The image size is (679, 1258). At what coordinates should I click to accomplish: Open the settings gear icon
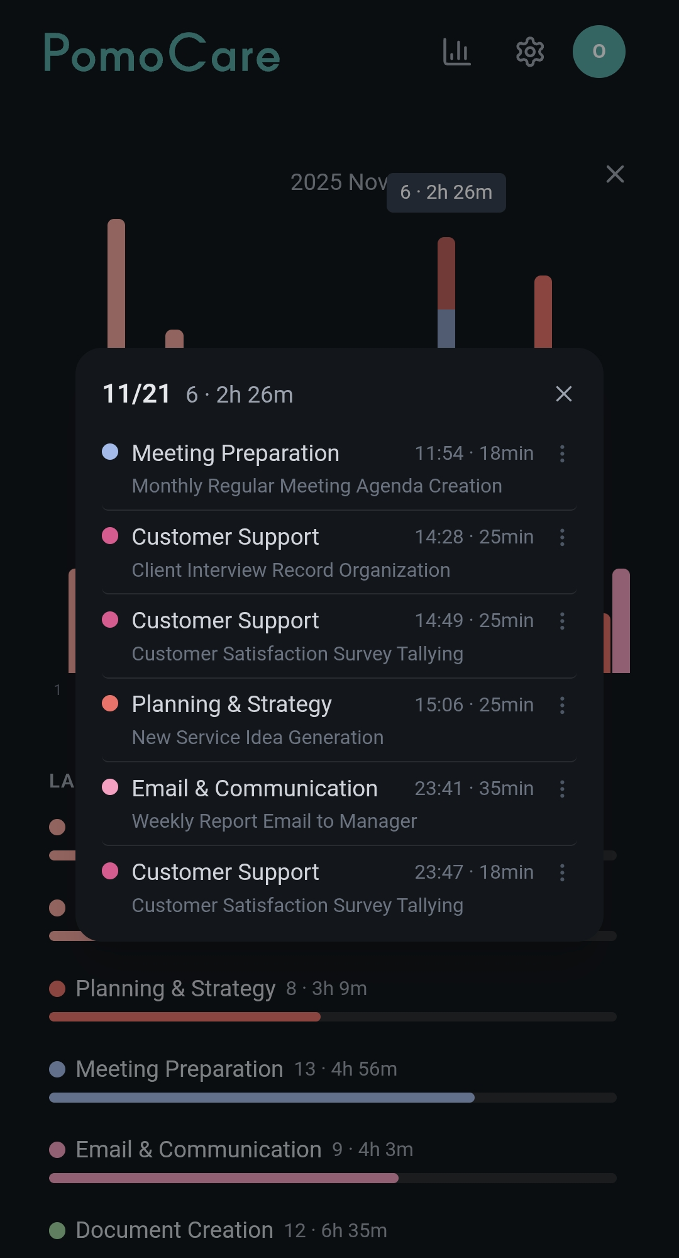point(530,52)
